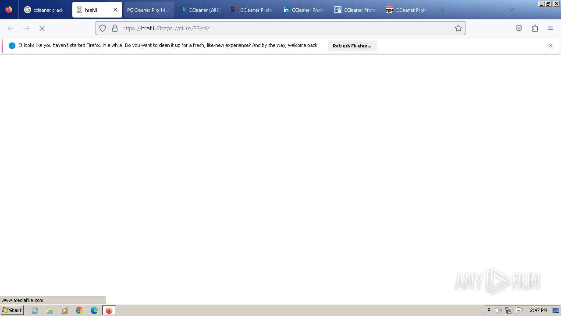
Task: Open the Windows Start menu
Action: pyautogui.click(x=12, y=310)
